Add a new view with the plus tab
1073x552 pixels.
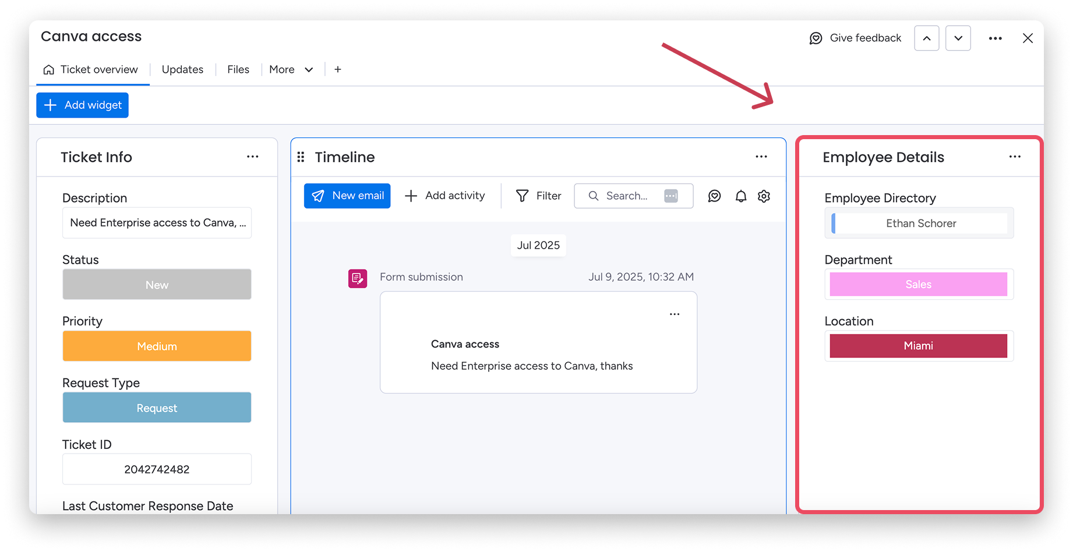338,69
